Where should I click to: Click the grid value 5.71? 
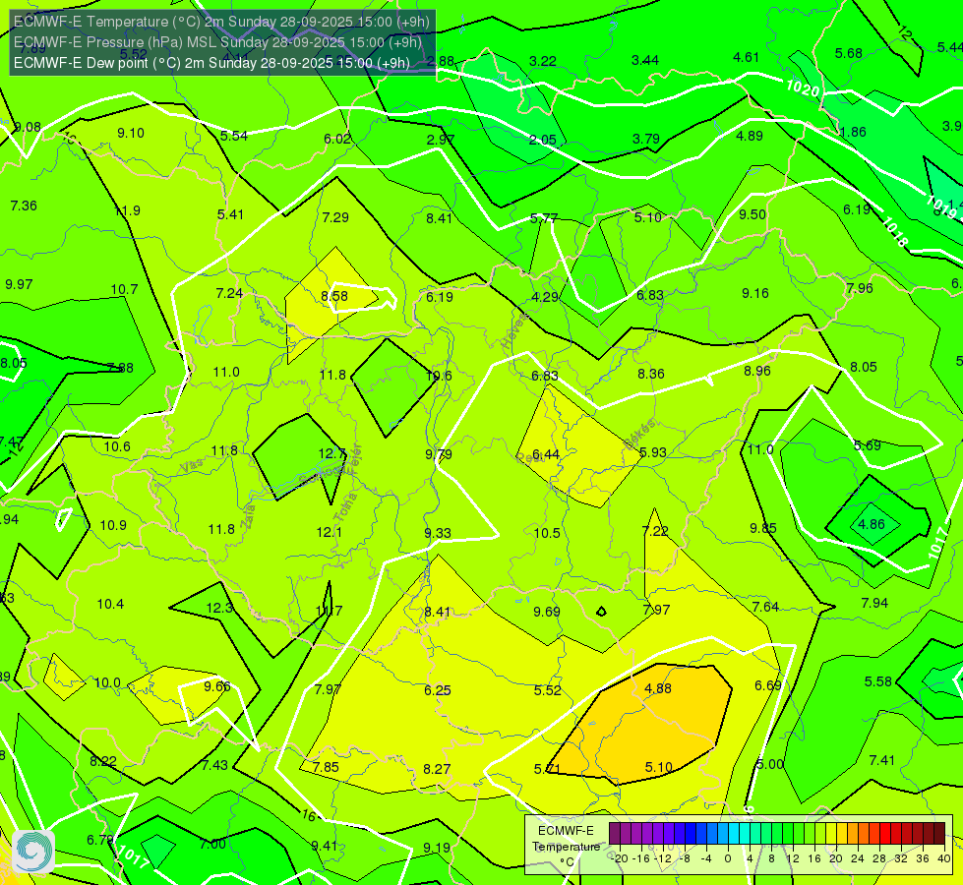point(547,770)
